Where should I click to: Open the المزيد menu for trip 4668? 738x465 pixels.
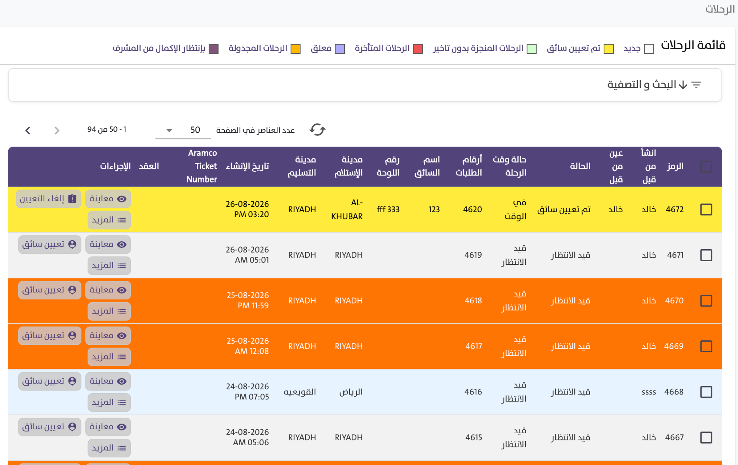click(109, 402)
